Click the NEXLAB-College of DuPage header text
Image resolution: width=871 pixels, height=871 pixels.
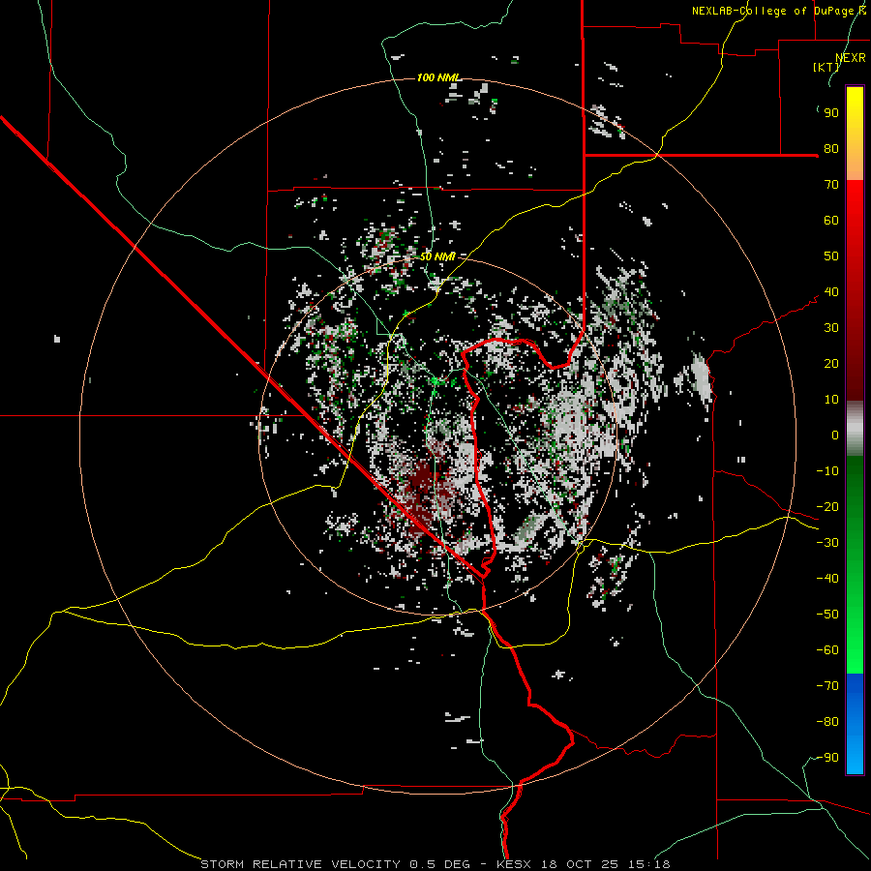pyautogui.click(x=779, y=11)
